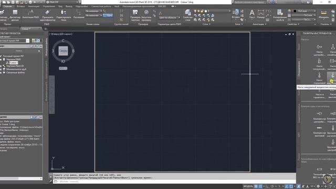Screen dimensions: 336x189
Task: Select the Чертежи Plant 3D tree node
Action: coord(15,66)
